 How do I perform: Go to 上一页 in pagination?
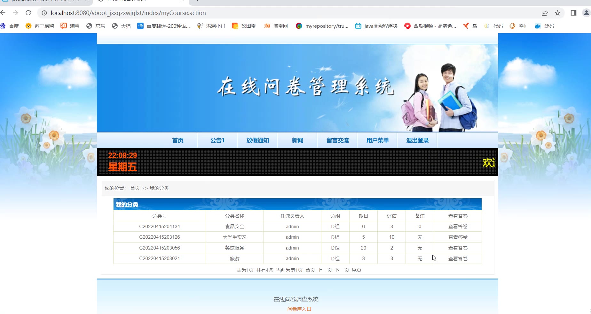coord(325,270)
